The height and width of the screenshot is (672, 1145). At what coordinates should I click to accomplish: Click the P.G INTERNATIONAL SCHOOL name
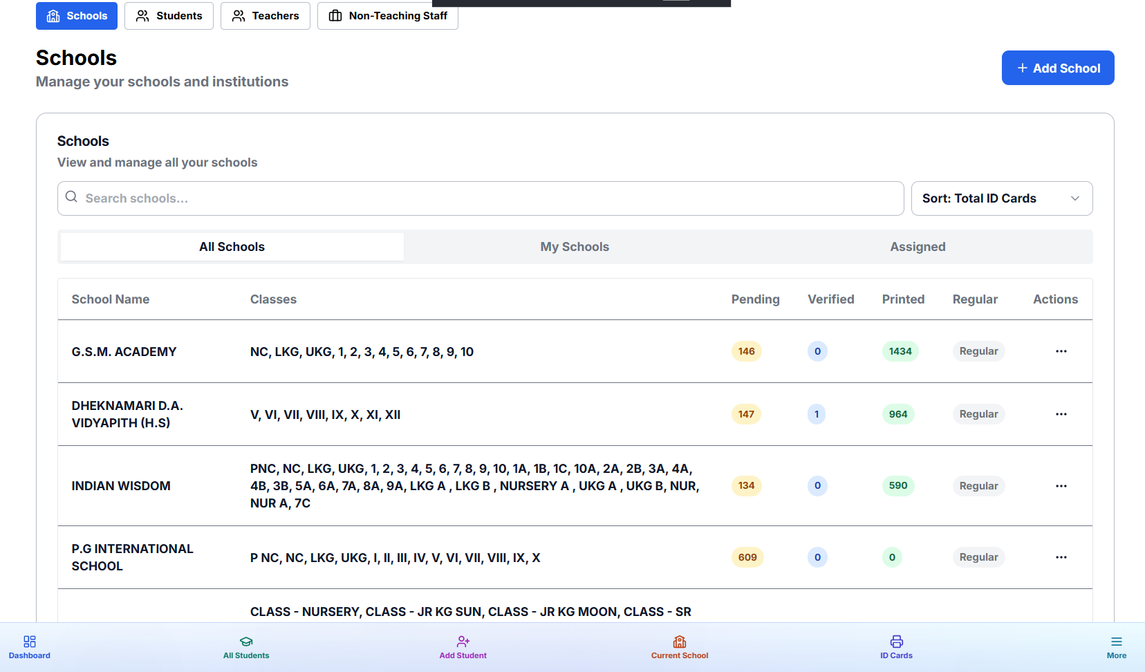pyautogui.click(x=133, y=557)
